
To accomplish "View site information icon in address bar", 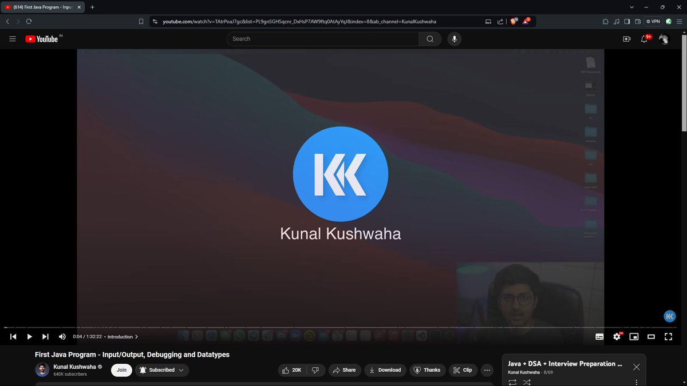I will (x=155, y=21).
